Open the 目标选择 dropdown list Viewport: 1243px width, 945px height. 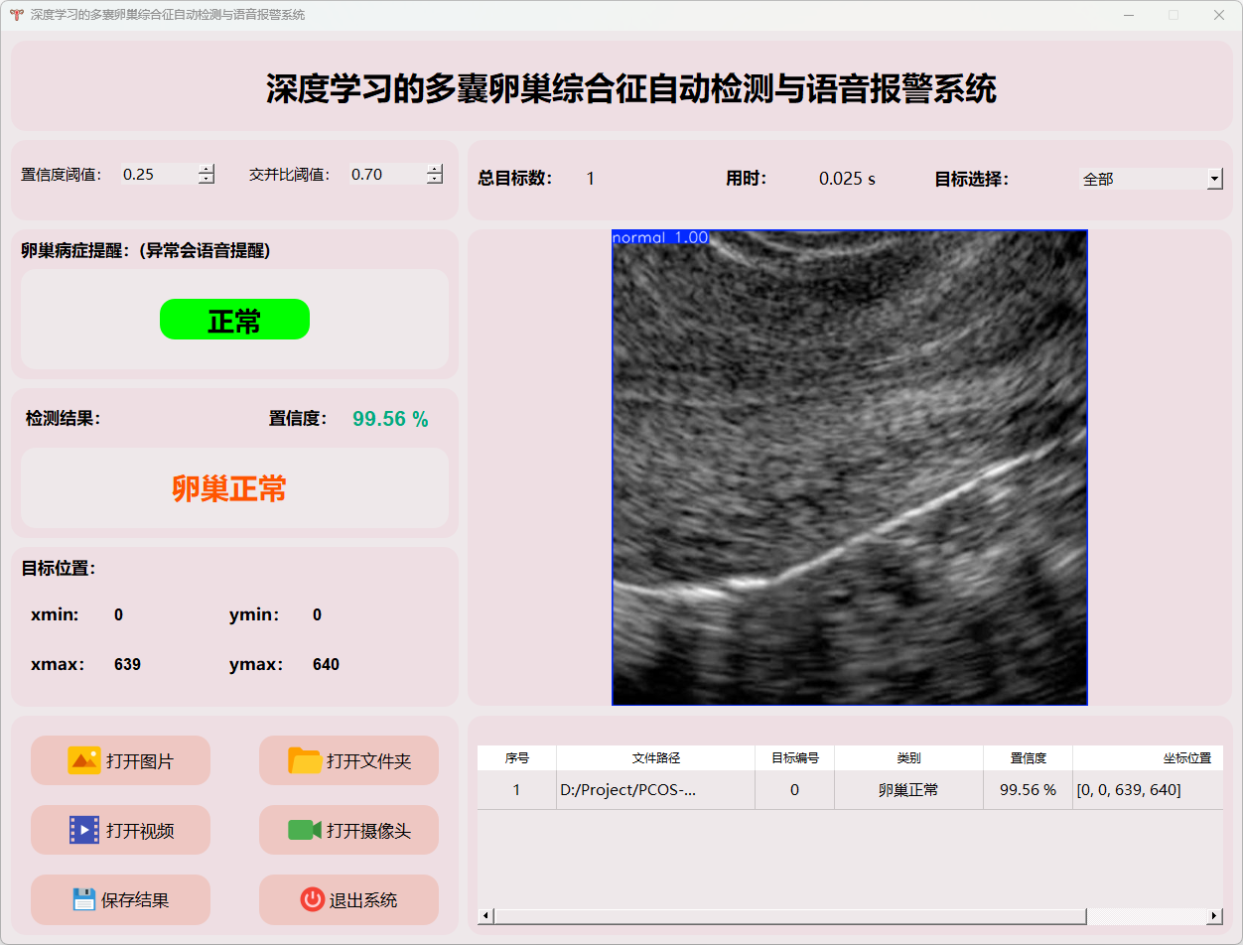point(1214,179)
